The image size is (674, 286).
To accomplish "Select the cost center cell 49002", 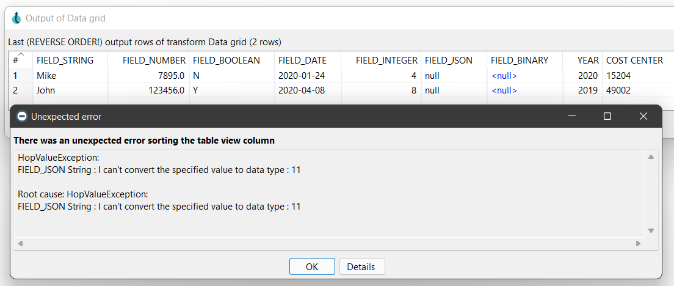I will [638, 90].
